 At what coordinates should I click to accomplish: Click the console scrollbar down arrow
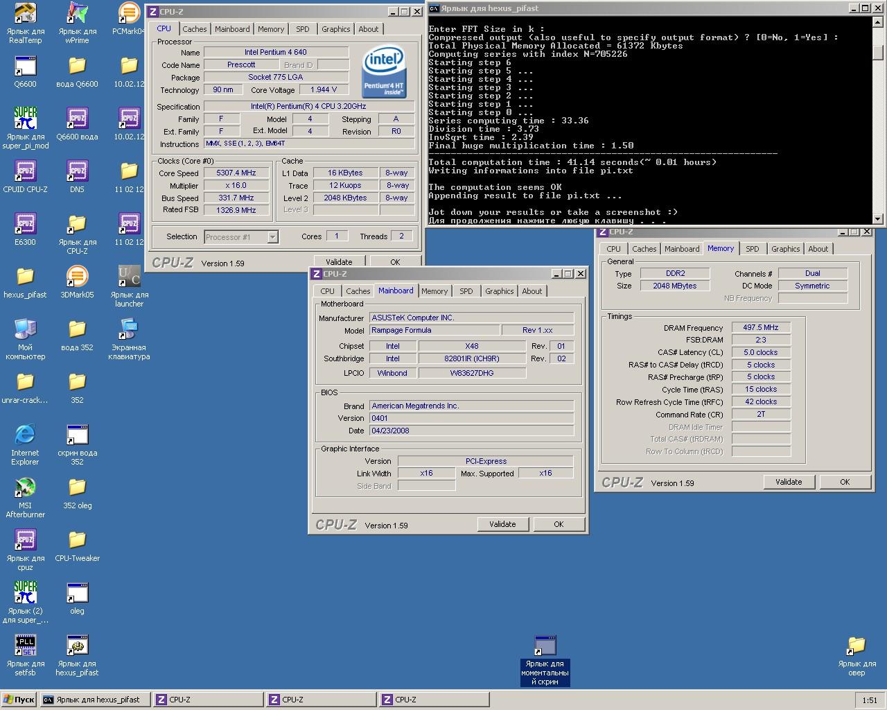878,218
